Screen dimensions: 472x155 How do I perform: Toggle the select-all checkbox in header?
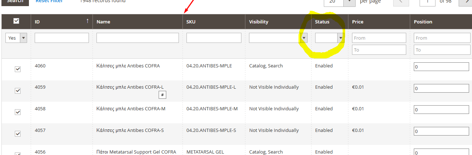tap(16, 21)
